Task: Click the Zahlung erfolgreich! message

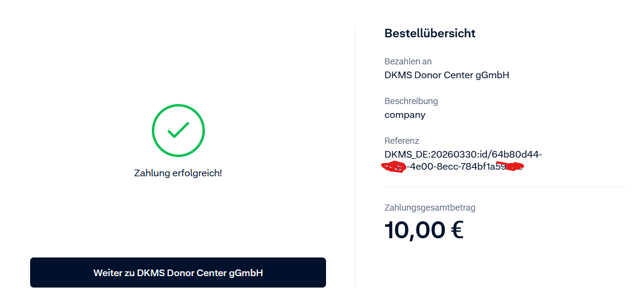Action: 178,173
